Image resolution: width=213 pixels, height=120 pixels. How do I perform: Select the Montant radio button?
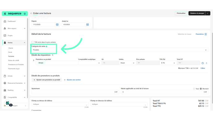(201, 89)
